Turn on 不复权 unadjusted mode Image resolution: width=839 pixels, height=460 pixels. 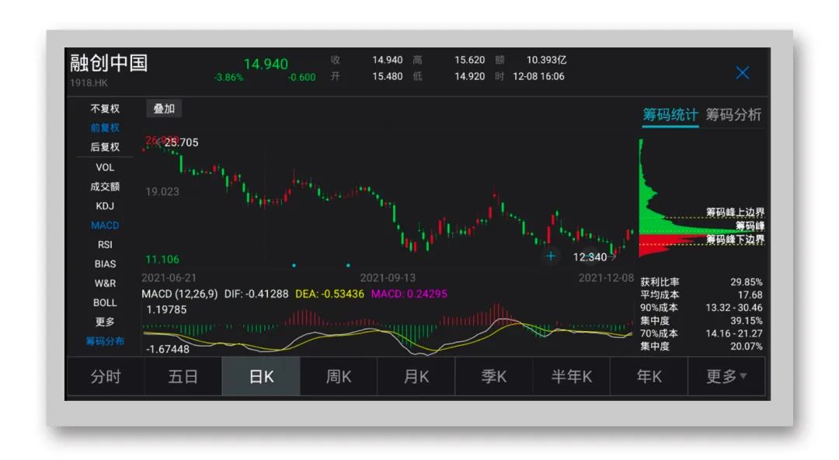tap(105, 109)
